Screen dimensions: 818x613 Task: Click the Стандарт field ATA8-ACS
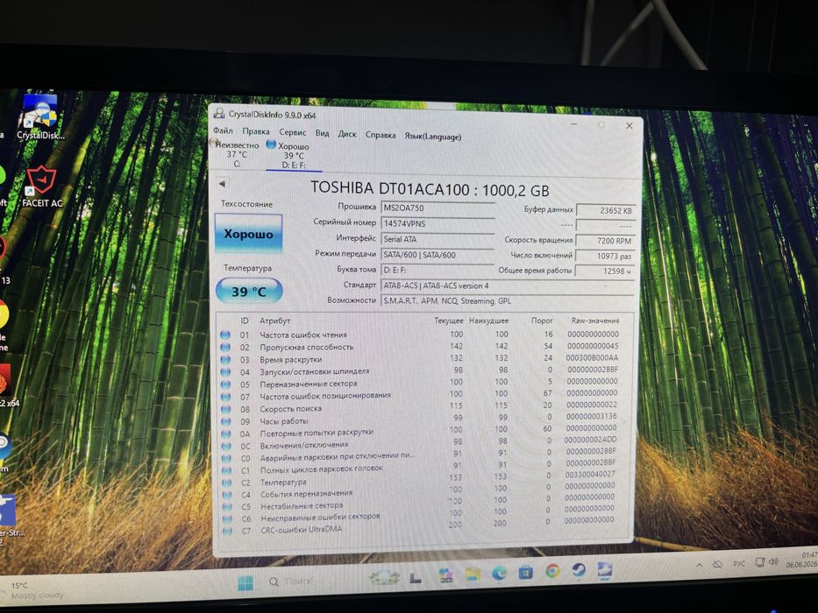coord(508,285)
